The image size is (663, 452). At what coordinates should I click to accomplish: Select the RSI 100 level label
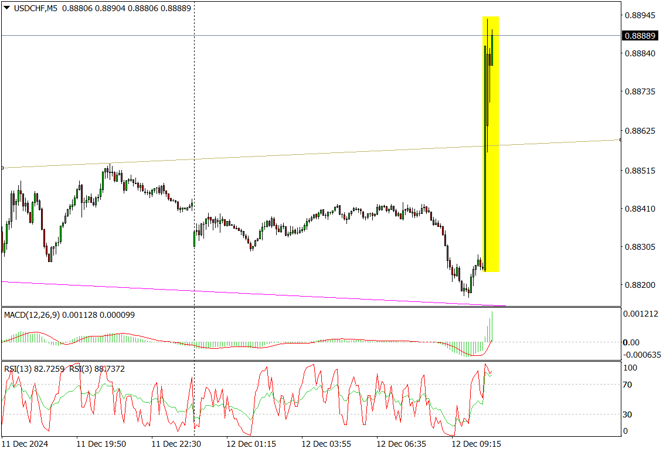click(x=630, y=368)
